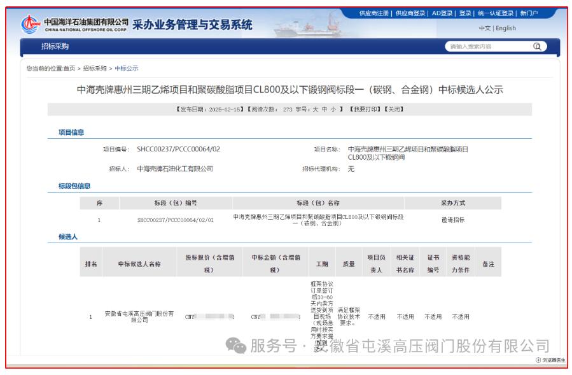Click the 采办方式 column header
The width and height of the screenshot is (572, 375).
tap(453, 202)
